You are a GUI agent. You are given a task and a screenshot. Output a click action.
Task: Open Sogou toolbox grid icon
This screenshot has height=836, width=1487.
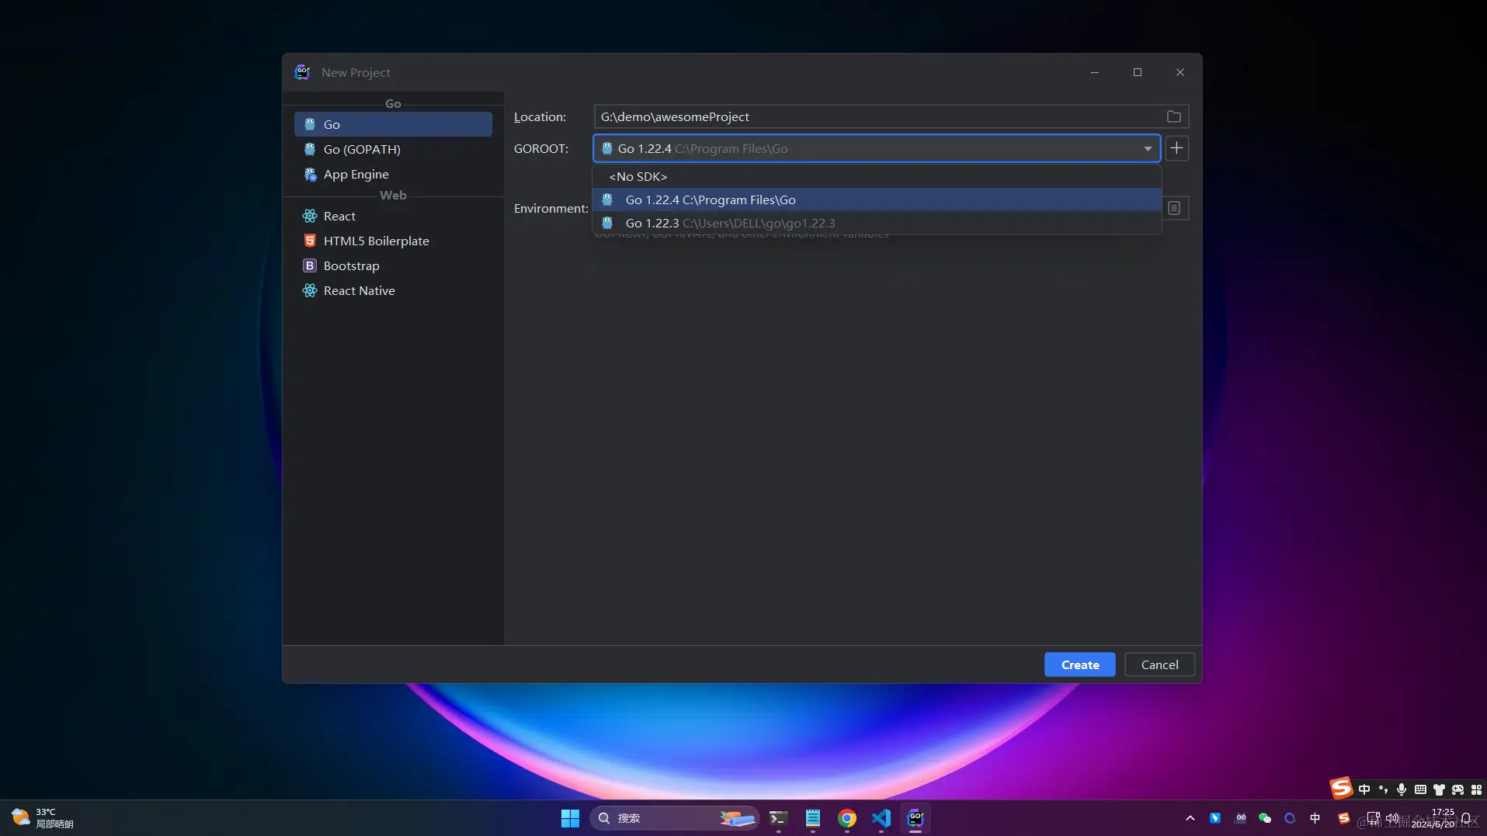[x=1476, y=789]
